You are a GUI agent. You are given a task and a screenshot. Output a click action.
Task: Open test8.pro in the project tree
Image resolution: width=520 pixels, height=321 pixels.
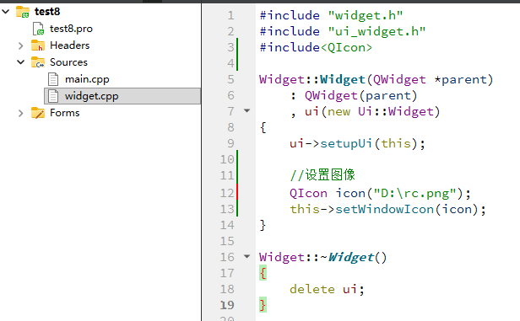tap(71, 29)
